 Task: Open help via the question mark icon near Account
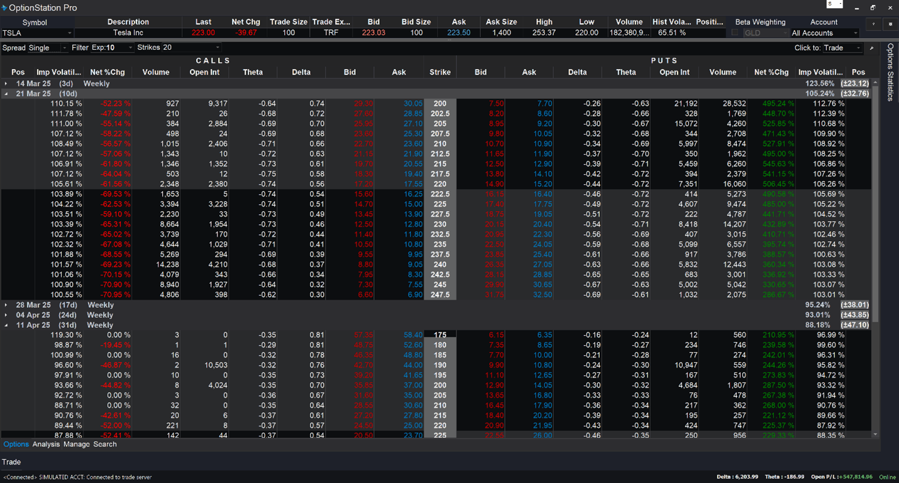pyautogui.click(x=873, y=24)
